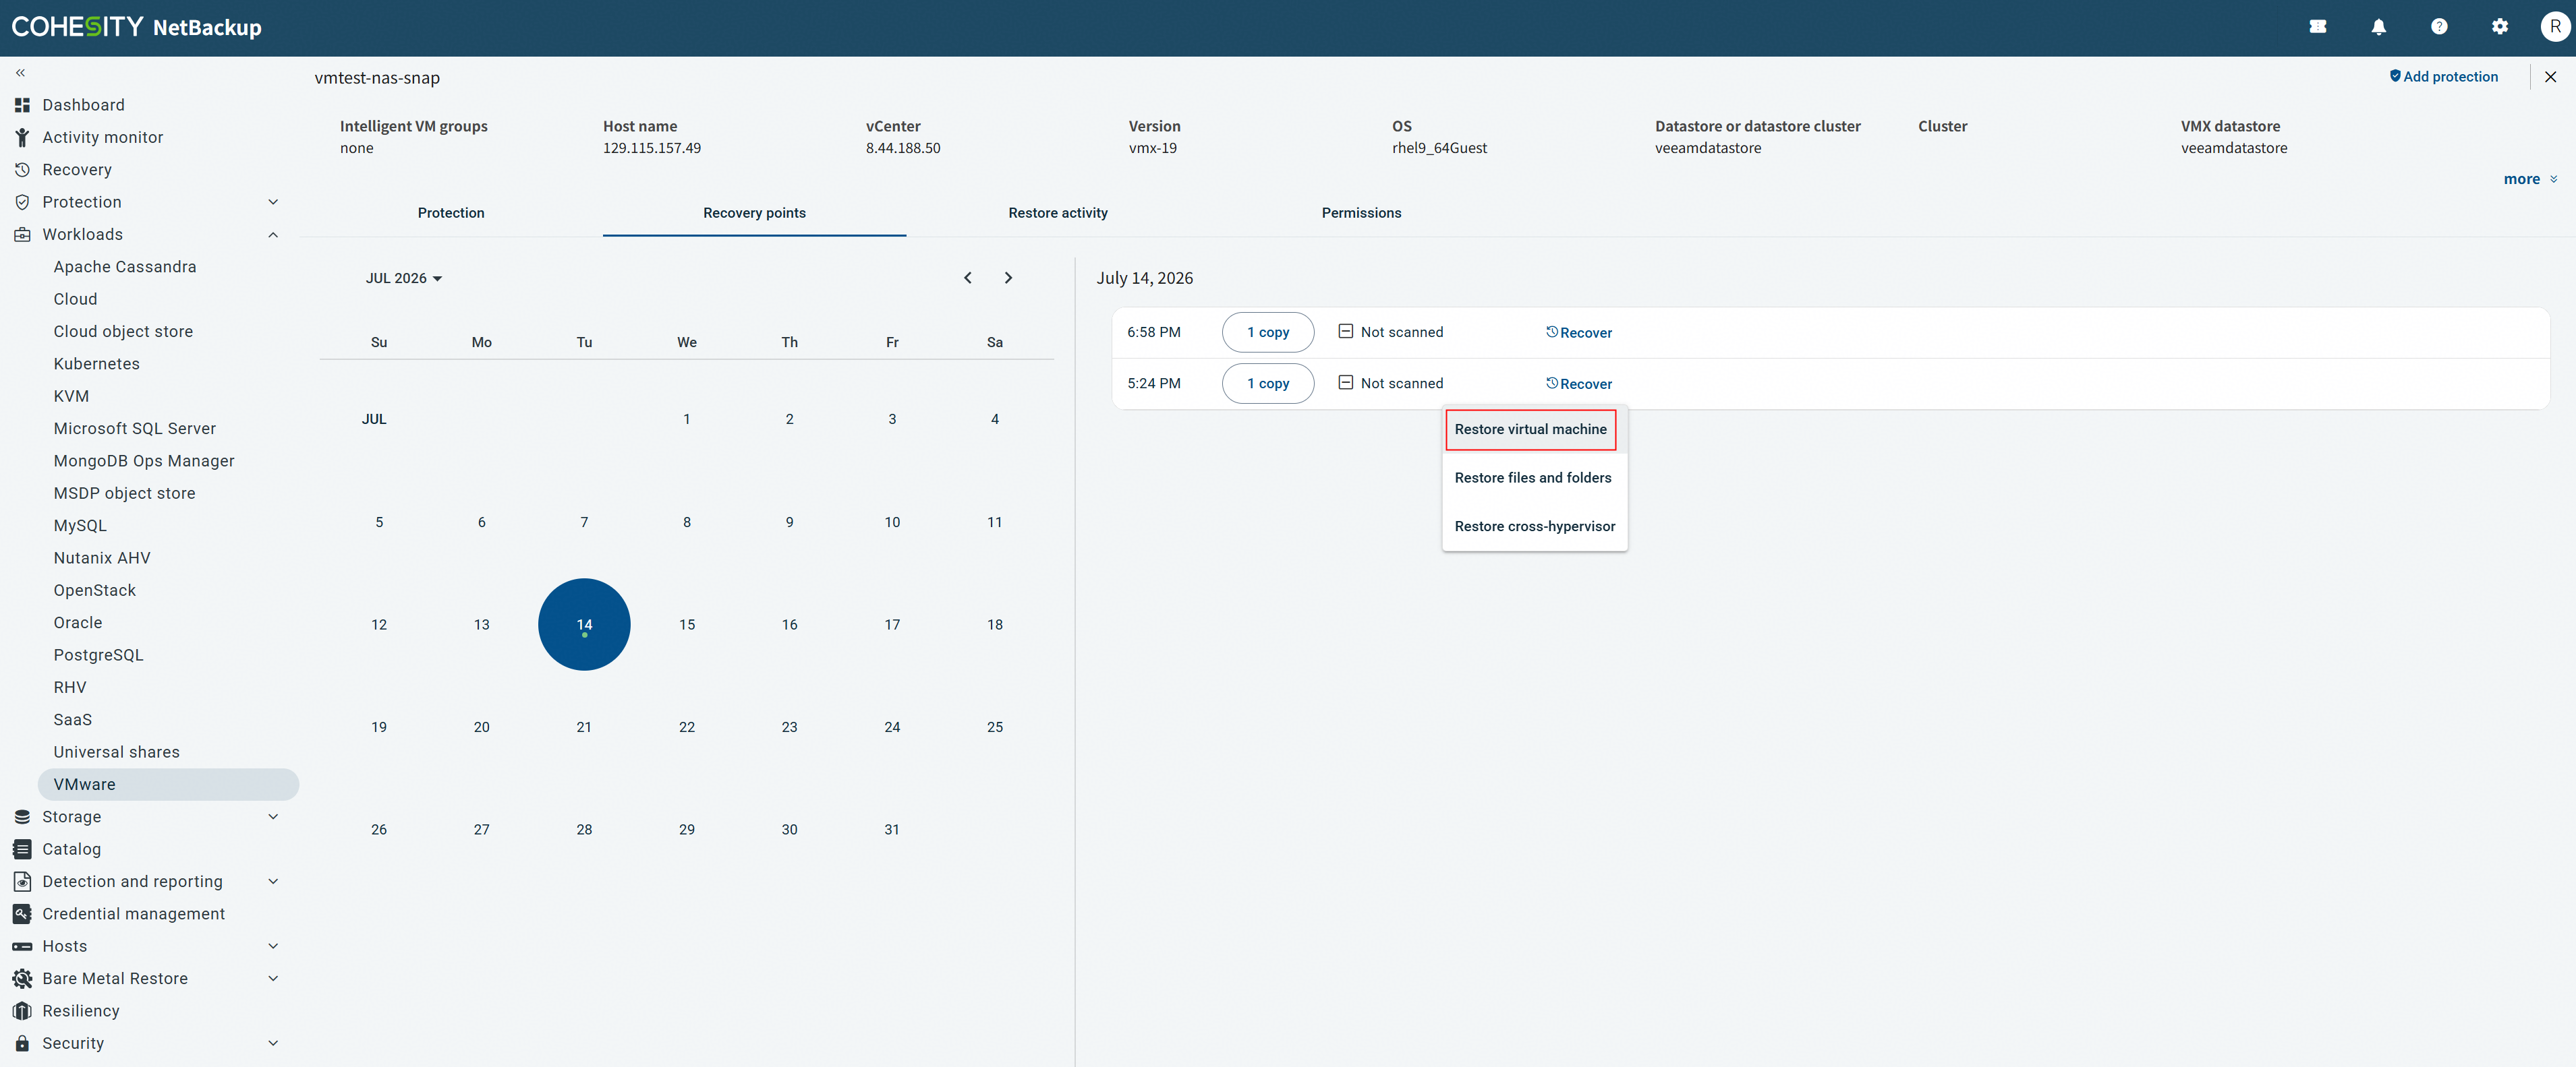Click the ticket icon in top header

[2318, 27]
